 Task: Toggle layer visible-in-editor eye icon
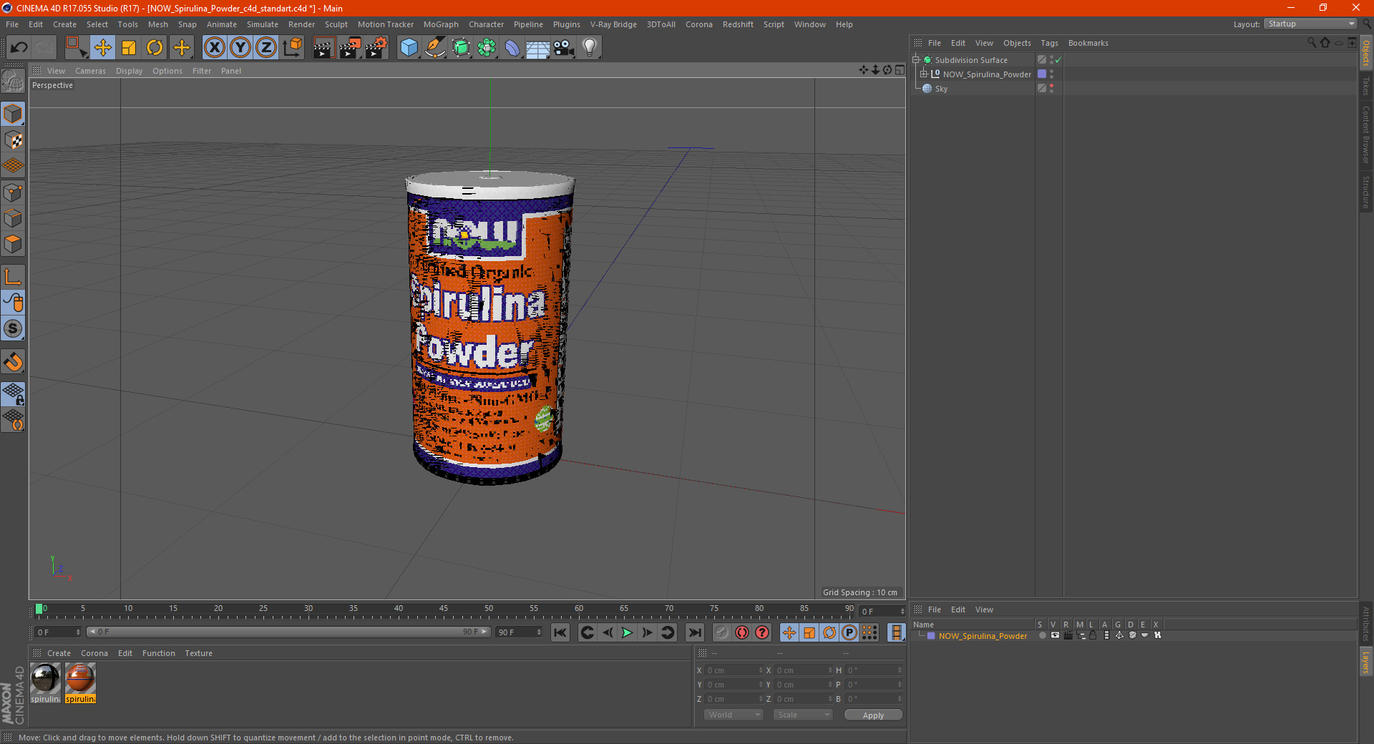(1055, 635)
